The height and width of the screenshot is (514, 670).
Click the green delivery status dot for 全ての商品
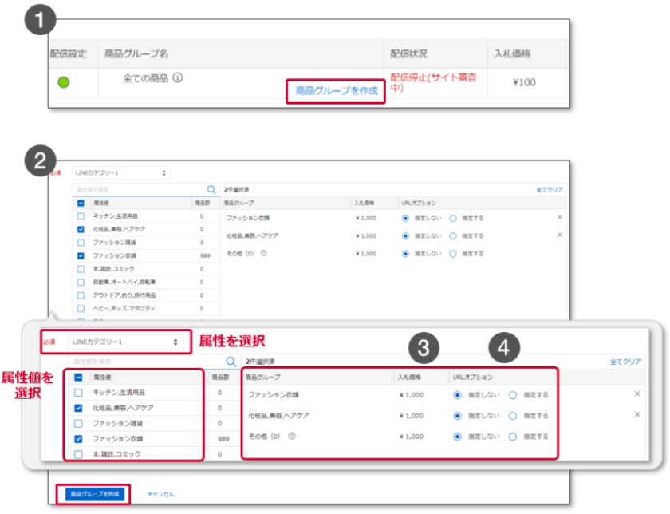[x=64, y=81]
